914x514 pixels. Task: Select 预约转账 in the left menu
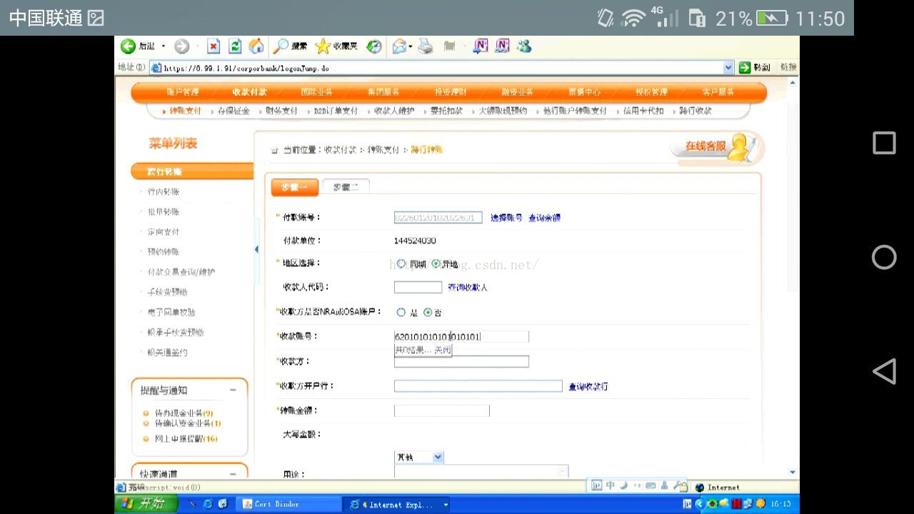164,252
